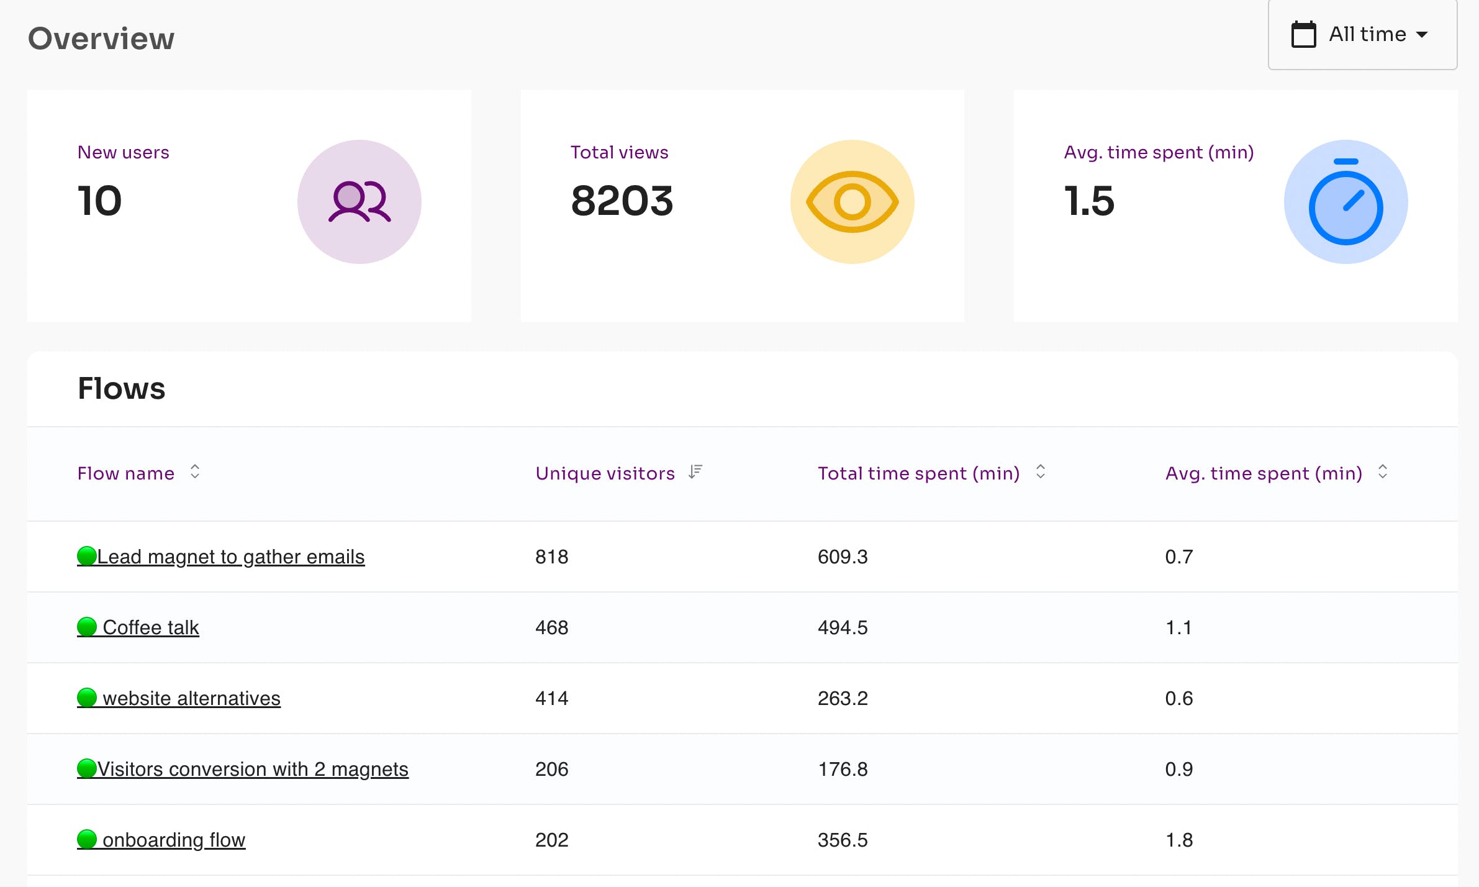Click the blue stopwatch time icon
Image resolution: width=1479 pixels, height=887 pixels.
pyautogui.click(x=1345, y=201)
